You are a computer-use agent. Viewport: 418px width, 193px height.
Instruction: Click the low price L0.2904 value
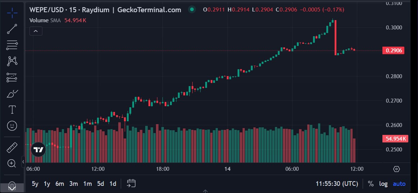point(263,10)
